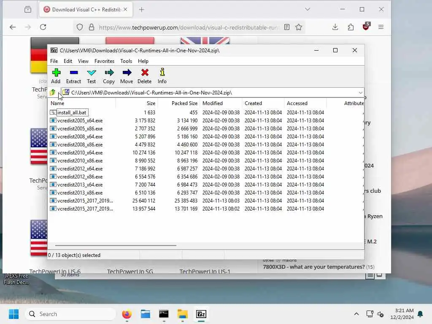Viewport: 432px width, 324px height.
Task: Open Firefox application hamburger menu
Action: [x=381, y=27]
